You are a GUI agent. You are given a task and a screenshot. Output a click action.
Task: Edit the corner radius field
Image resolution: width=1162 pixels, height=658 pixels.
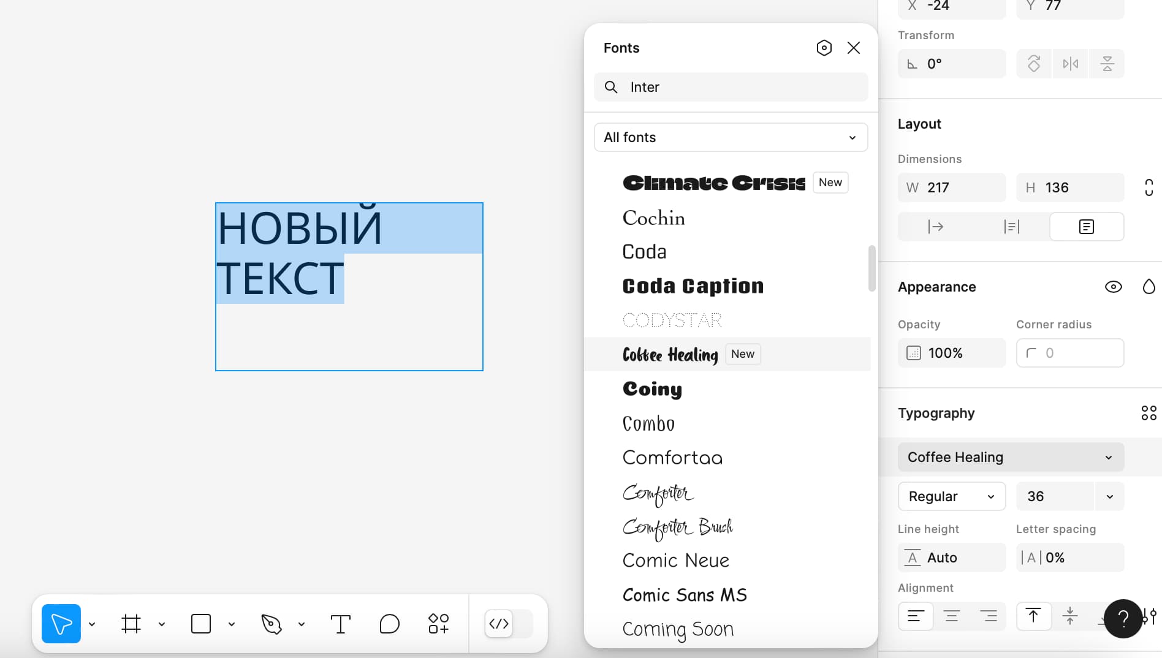pos(1070,353)
